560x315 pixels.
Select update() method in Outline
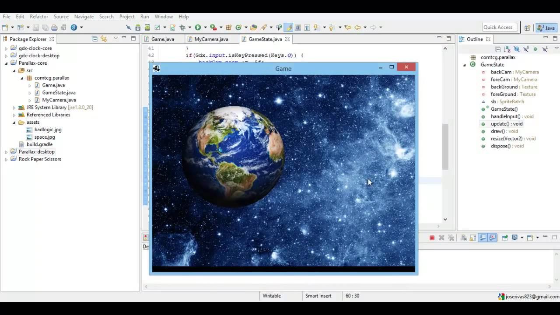[x=507, y=124]
